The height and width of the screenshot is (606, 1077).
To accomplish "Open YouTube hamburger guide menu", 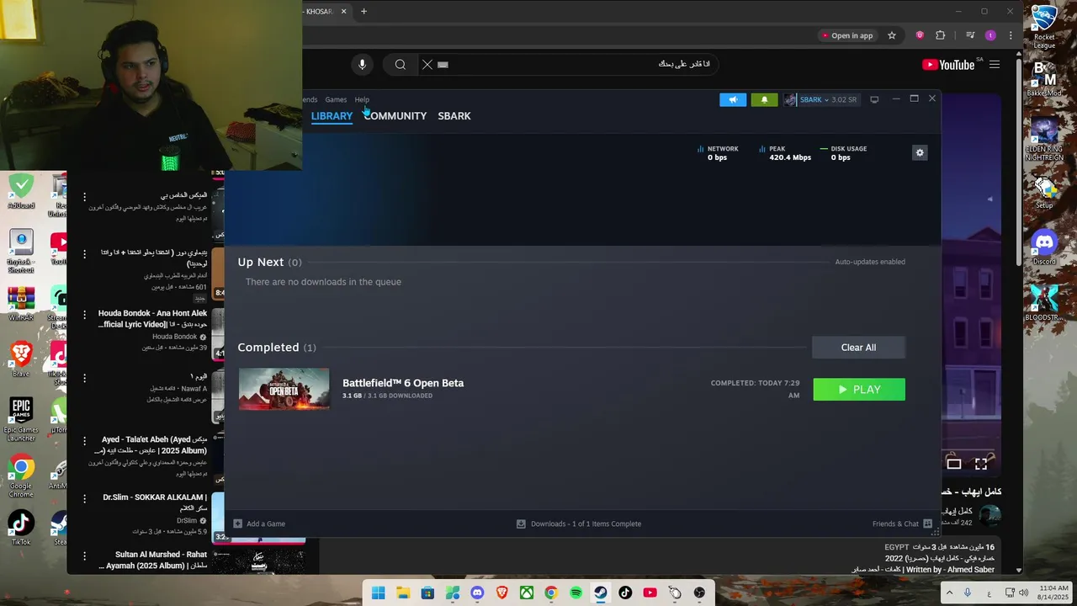I will tap(995, 65).
